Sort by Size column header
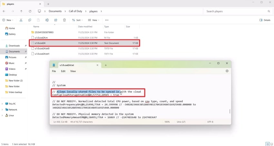This screenshot has height=146, width=274. coord(128,26)
